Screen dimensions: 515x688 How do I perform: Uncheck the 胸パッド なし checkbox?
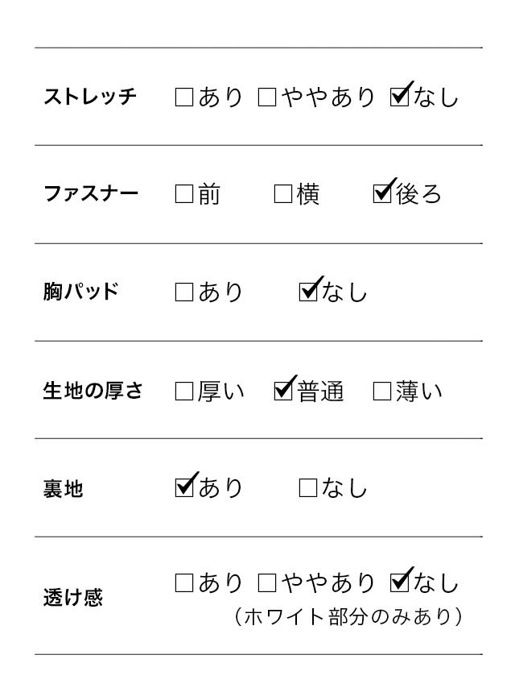click(x=307, y=292)
